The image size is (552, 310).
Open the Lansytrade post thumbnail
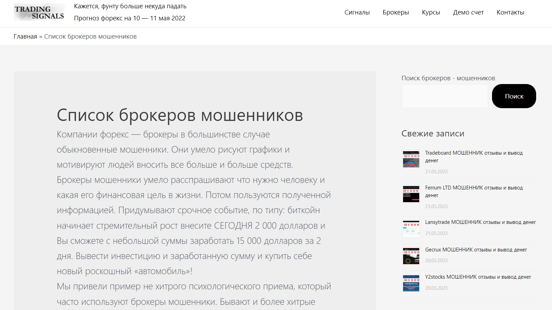[x=411, y=229]
